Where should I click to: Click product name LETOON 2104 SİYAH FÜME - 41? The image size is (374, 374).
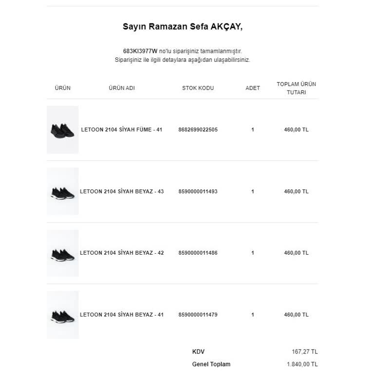[x=122, y=130]
